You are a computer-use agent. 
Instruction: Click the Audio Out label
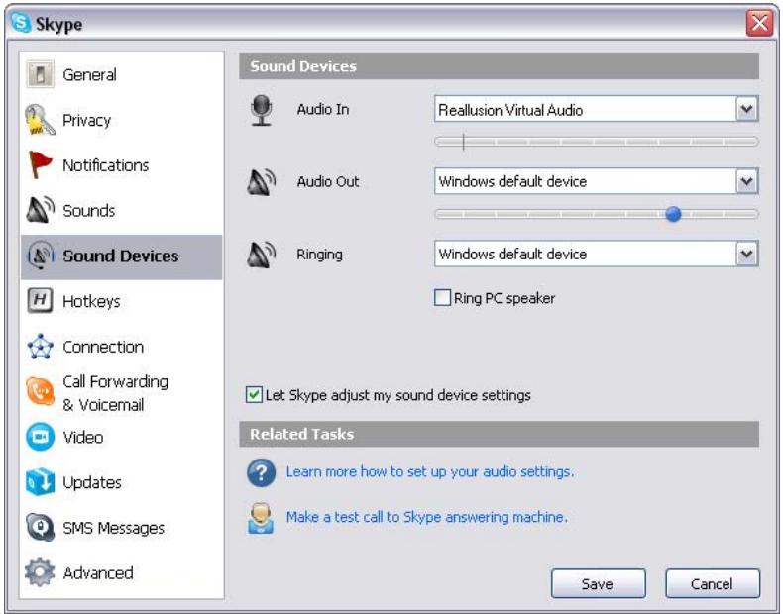328,181
